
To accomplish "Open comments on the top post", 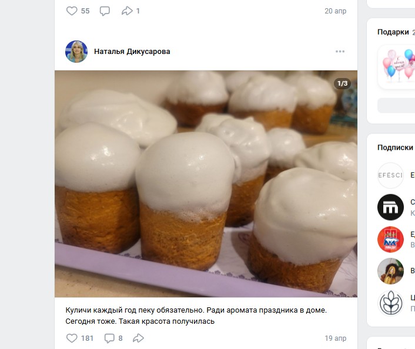I will 105,11.
